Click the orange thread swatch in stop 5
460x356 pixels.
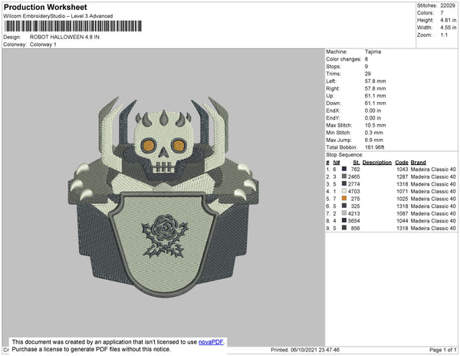(343, 199)
